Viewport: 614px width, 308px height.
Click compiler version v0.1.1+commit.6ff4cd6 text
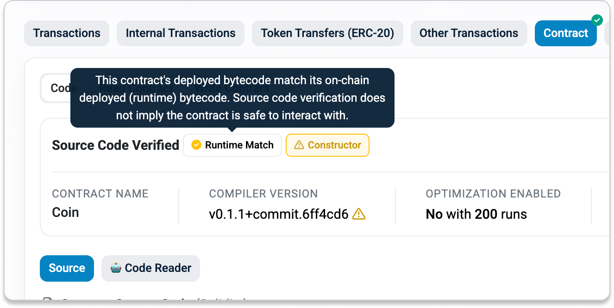(278, 214)
